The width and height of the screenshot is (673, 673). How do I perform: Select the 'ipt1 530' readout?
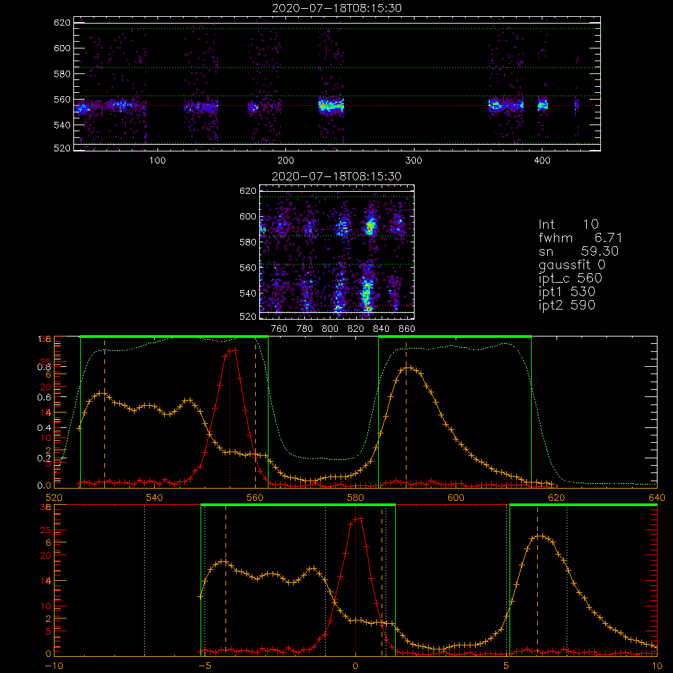[567, 292]
